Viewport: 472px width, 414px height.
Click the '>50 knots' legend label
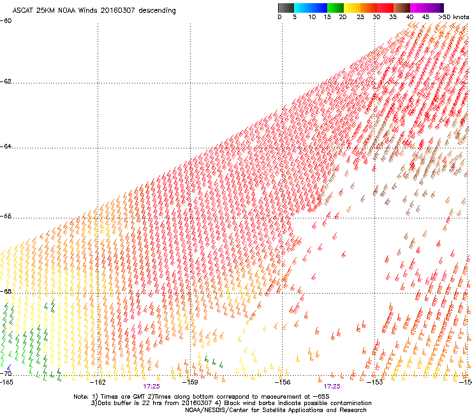pyautogui.click(x=454, y=17)
